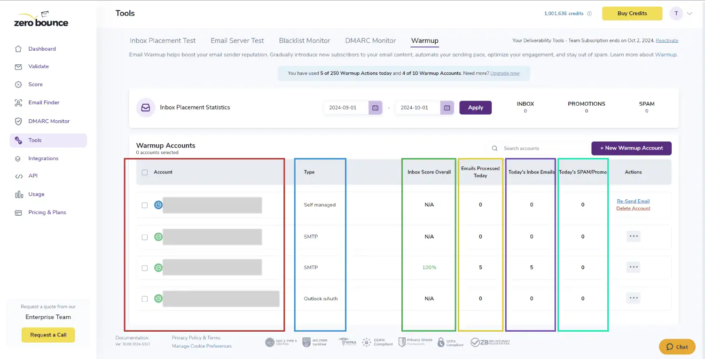Open the Chat support bubble
Screen dimensions: 705x359
(x=677, y=346)
